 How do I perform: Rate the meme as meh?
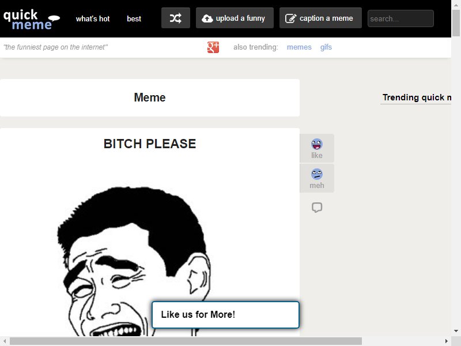click(x=316, y=178)
